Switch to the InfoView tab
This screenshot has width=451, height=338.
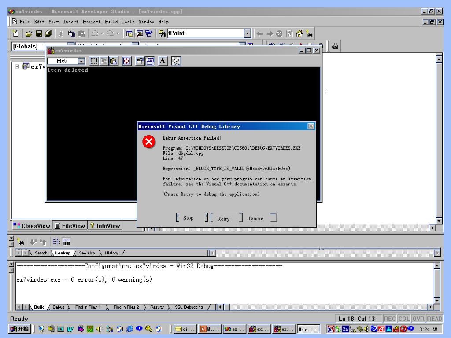[x=105, y=226]
